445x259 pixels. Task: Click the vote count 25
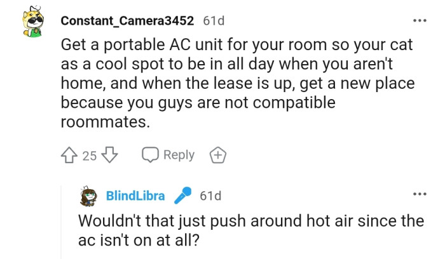(89, 155)
